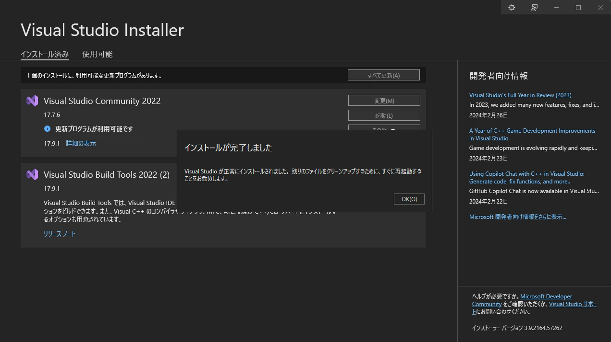Click the Visual Studio Community 2022 heading

[102, 101]
